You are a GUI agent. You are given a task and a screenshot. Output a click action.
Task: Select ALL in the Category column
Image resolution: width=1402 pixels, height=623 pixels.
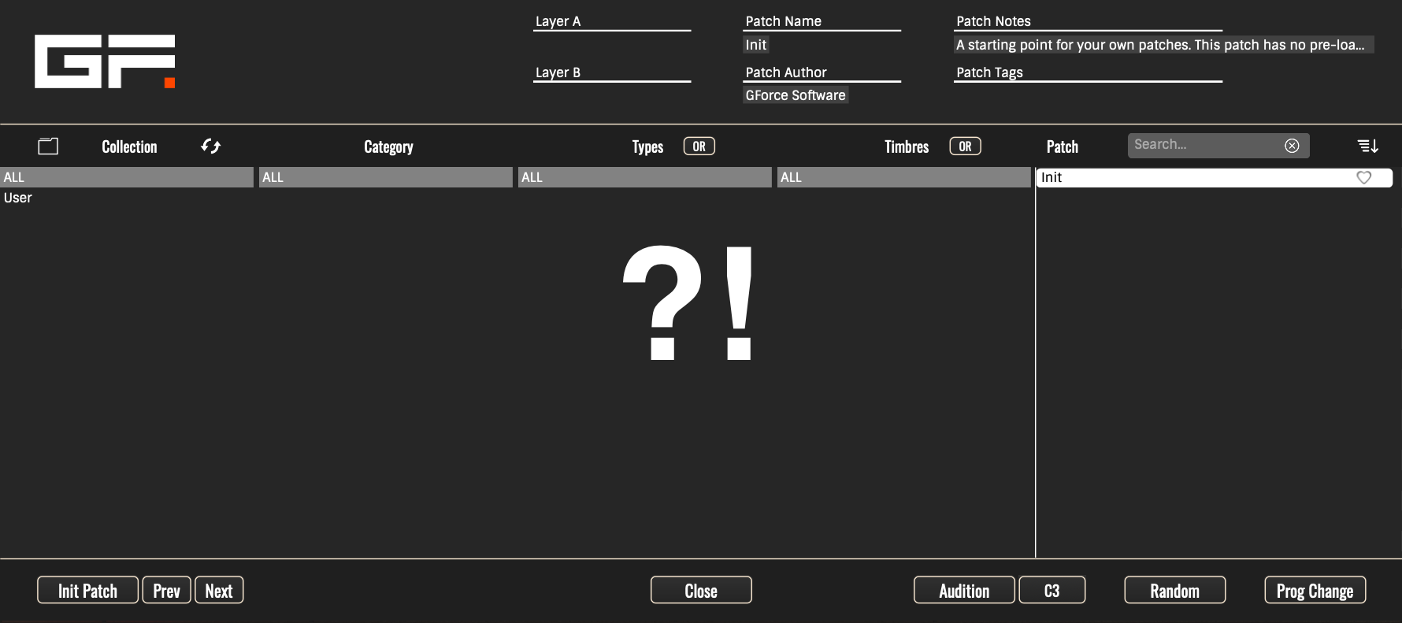385,177
